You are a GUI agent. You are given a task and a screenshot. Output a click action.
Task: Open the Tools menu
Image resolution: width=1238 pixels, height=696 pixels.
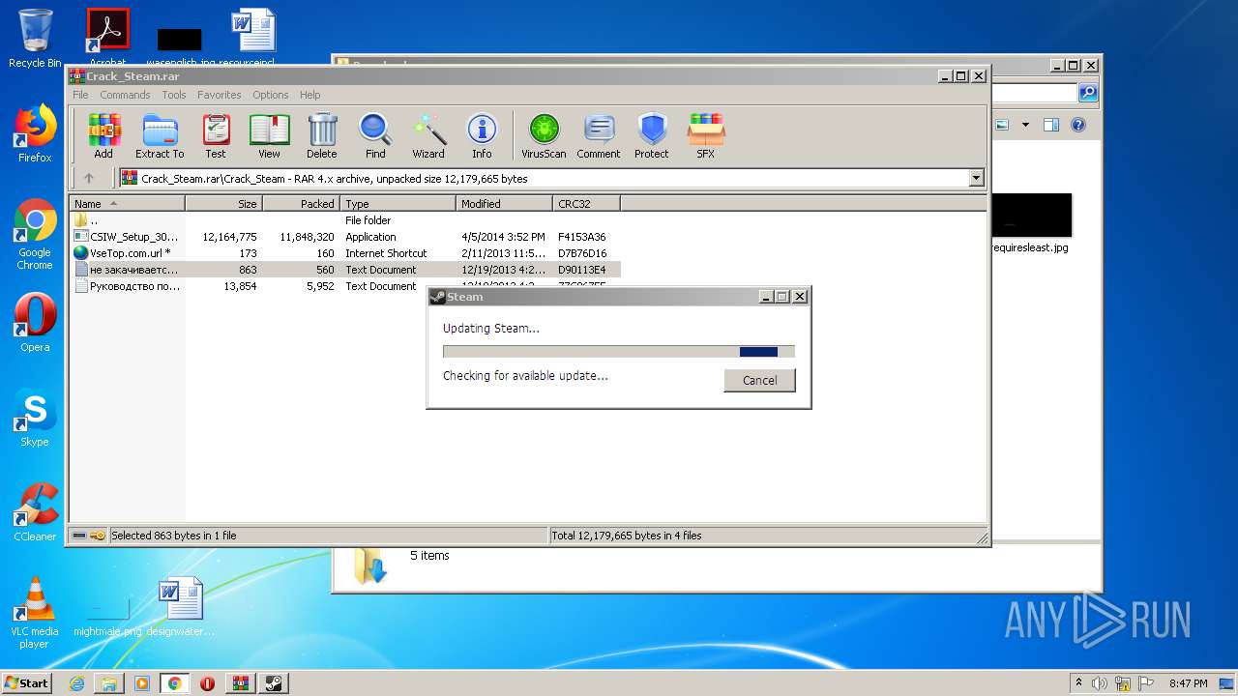174,95
